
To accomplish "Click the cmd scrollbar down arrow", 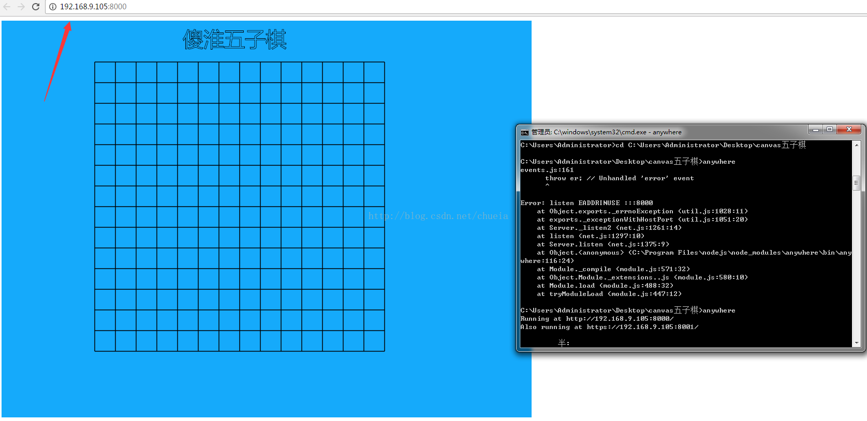I will (857, 342).
